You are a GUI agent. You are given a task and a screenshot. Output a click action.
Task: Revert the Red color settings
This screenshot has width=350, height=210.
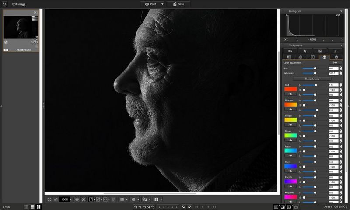pos(290,94)
